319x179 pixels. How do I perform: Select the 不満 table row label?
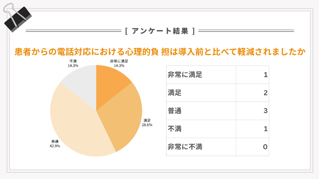tap(175, 129)
